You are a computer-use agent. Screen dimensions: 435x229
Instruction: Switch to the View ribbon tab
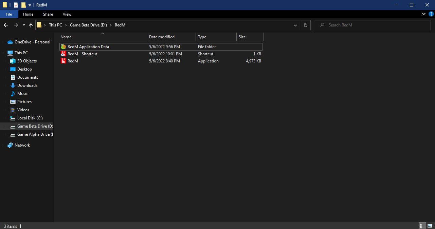coord(67,14)
